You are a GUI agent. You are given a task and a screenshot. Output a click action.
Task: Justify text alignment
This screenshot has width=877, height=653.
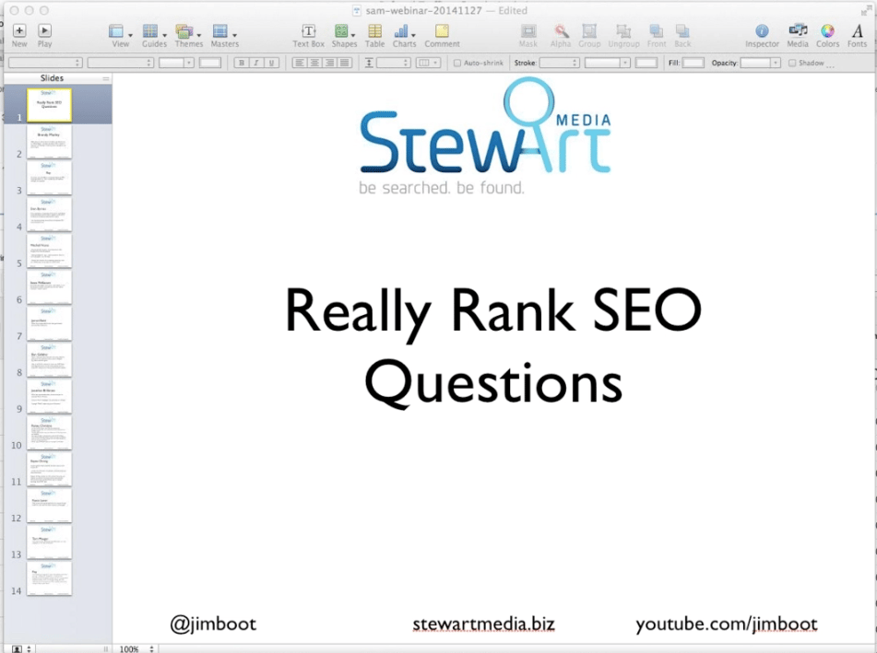click(345, 63)
